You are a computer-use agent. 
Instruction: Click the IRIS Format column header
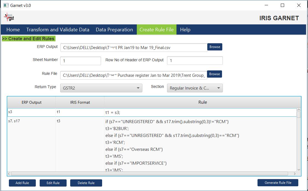tap(80, 102)
